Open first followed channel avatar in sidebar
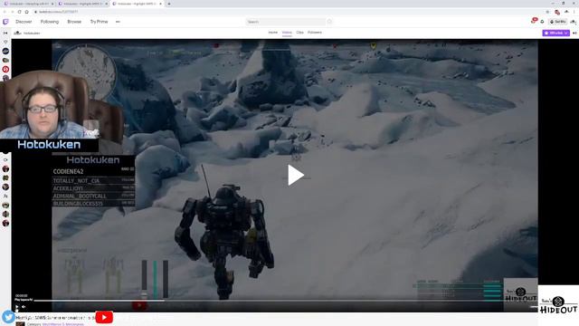The height and width of the screenshot is (326, 579). (x=5, y=51)
